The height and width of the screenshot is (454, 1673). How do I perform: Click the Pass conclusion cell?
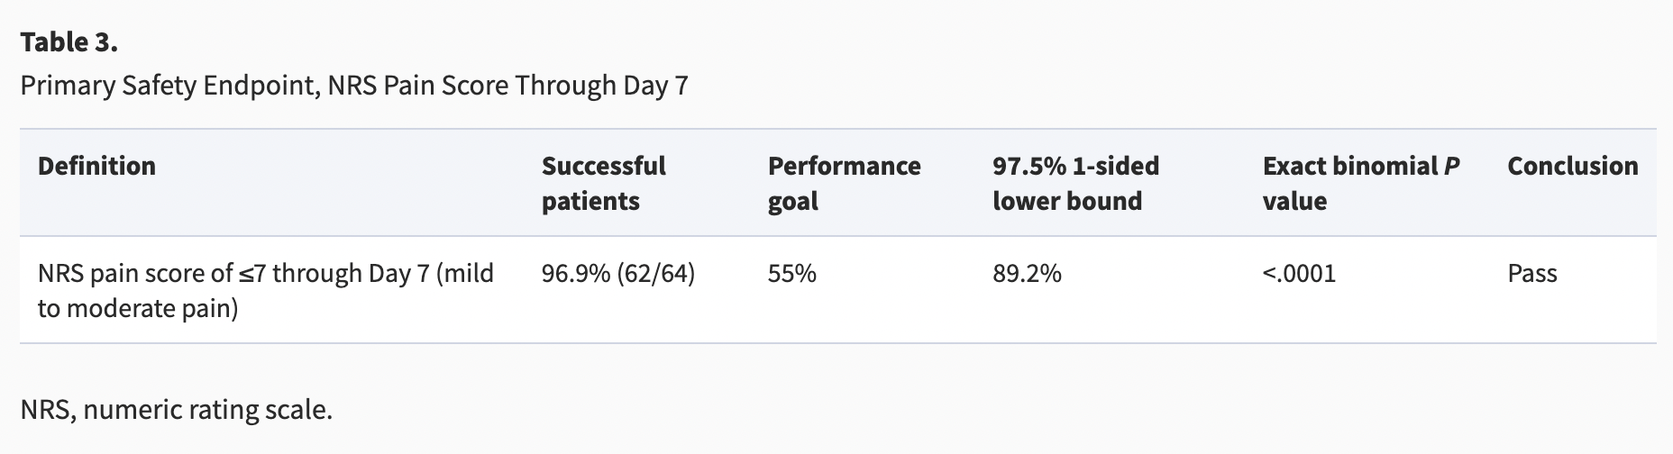click(x=1531, y=273)
